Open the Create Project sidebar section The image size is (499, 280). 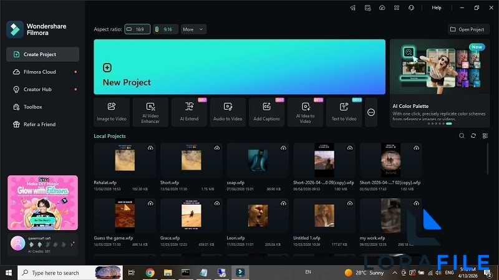(42, 54)
